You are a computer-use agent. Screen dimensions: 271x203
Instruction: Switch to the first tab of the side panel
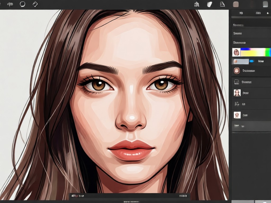[241, 13]
